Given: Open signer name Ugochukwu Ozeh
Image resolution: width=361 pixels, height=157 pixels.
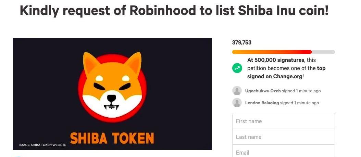Looking at the screenshot, I should coord(262,91).
